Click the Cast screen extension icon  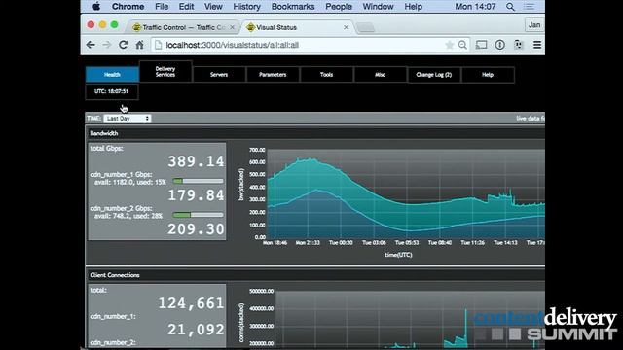(481, 45)
